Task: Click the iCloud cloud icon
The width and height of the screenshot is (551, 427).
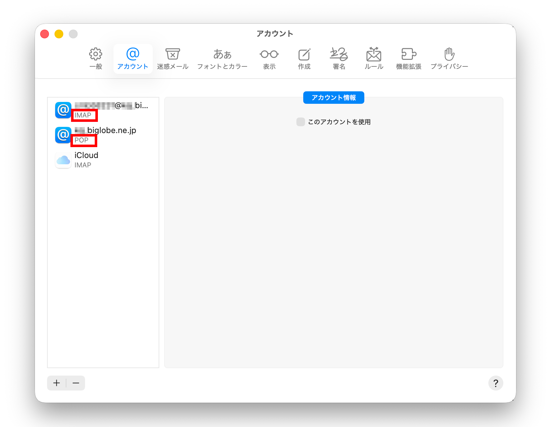Action: pyautogui.click(x=63, y=160)
